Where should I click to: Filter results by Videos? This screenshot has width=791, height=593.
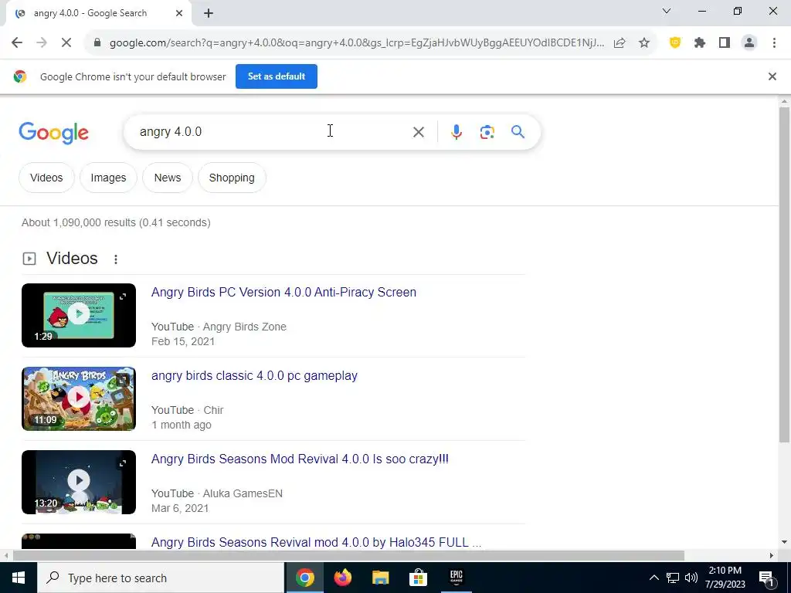click(x=46, y=178)
